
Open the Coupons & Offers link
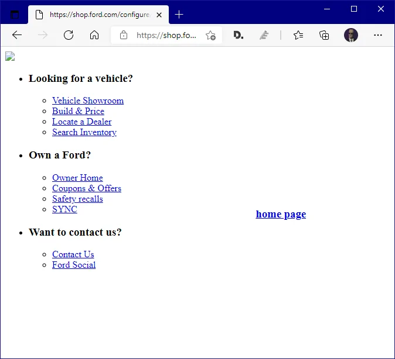point(87,188)
